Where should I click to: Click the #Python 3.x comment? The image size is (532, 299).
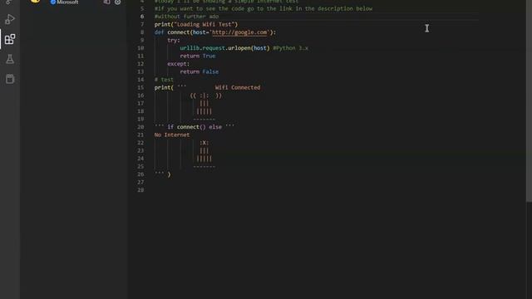pos(291,48)
